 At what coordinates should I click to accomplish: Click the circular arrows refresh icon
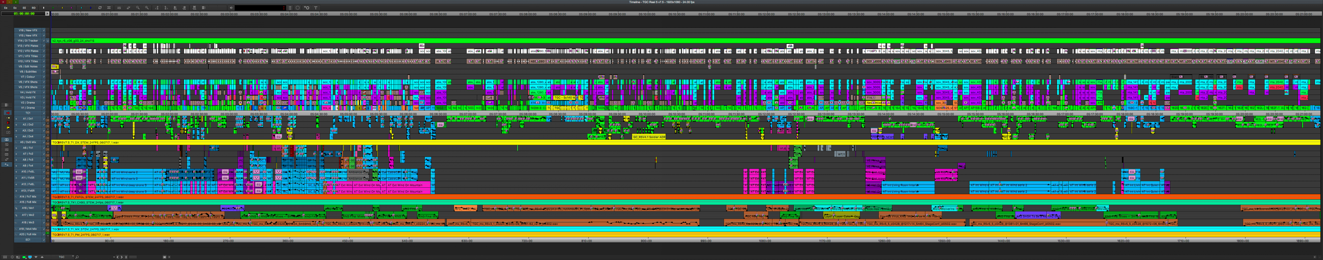tap(100, 8)
